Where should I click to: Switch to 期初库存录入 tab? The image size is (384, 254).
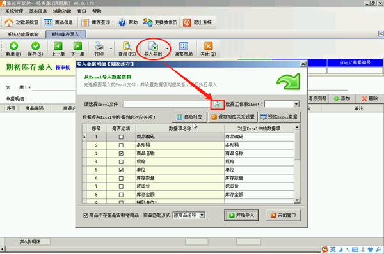[65, 34]
